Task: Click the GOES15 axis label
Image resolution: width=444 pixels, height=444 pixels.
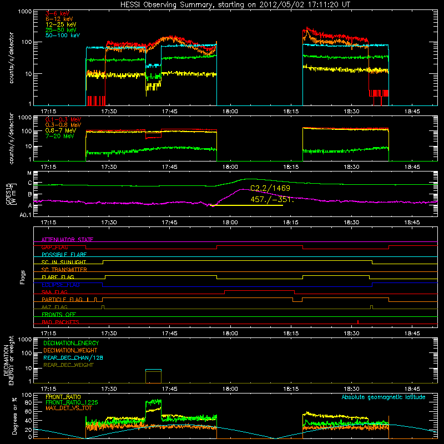Action: pyautogui.click(x=8, y=194)
